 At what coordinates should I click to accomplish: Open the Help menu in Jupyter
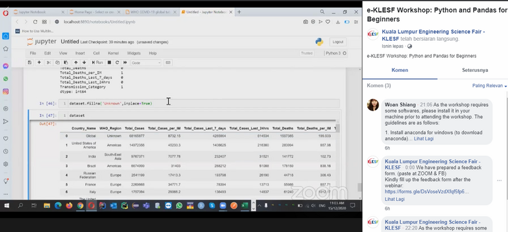click(152, 53)
